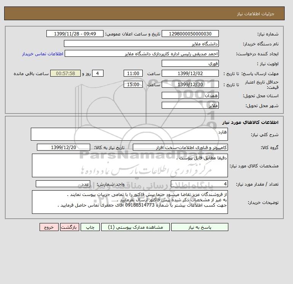Click the countdown timer 00:57:58

(x=65, y=74)
